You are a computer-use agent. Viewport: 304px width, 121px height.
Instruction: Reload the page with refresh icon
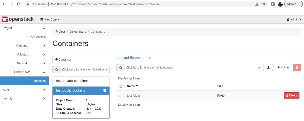[x=19, y=4]
